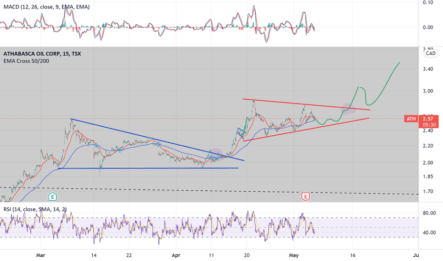
Task: Click the green earnings E marker
Action: (x=52, y=196)
